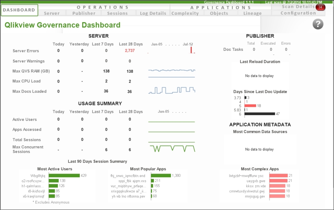Click the Max CPU Load label
The height and width of the screenshot is (210, 334).
tap(26, 81)
